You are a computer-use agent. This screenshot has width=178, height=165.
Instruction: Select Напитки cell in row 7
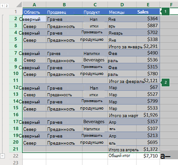pyautogui.click(x=95, y=53)
